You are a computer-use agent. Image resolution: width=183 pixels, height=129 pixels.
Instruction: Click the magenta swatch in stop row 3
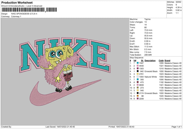138,68
